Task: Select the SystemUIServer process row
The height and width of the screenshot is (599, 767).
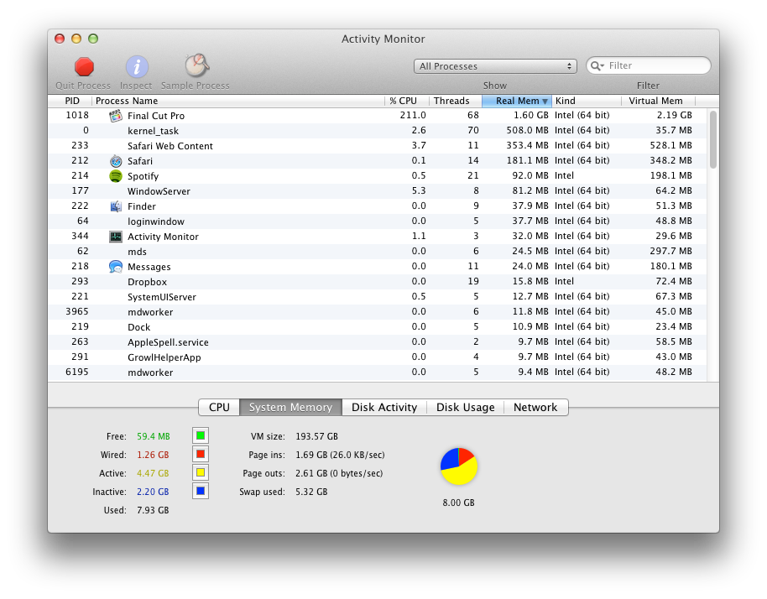Action: coord(377,297)
